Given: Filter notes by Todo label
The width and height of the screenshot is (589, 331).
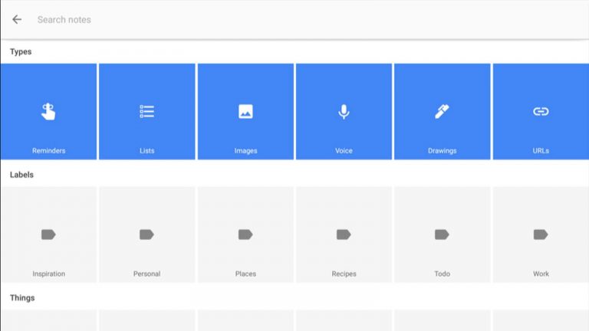Looking at the screenshot, I should pos(442,234).
